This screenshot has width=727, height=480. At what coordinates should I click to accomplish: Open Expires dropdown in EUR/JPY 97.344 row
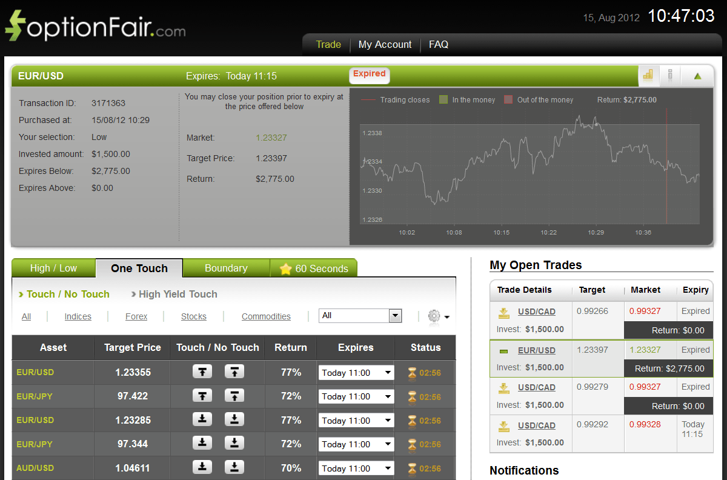point(356,444)
